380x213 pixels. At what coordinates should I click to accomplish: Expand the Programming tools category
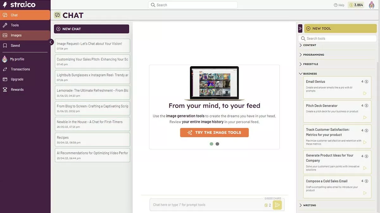pos(313,55)
